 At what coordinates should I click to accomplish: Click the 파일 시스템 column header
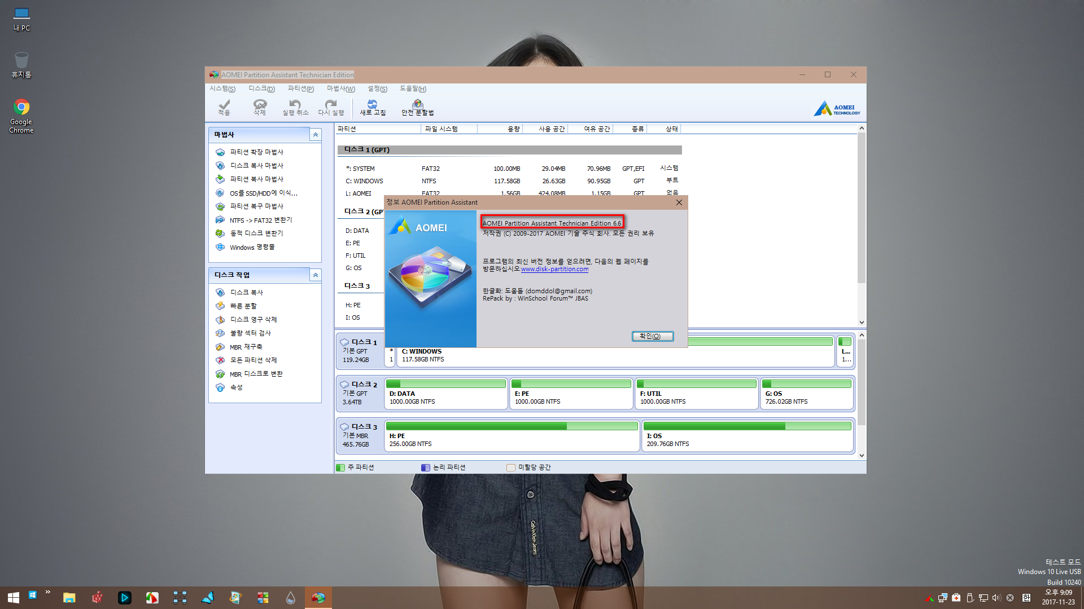(x=449, y=129)
